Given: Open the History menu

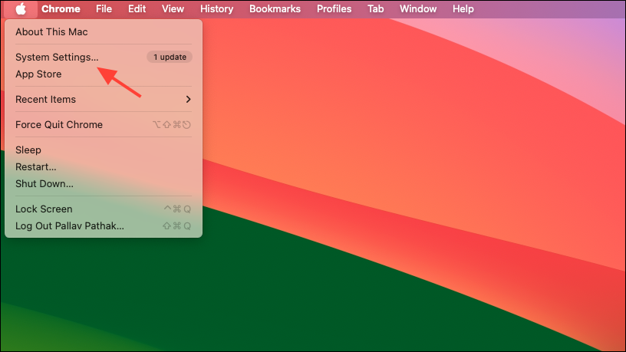Looking at the screenshot, I should coord(216,8).
